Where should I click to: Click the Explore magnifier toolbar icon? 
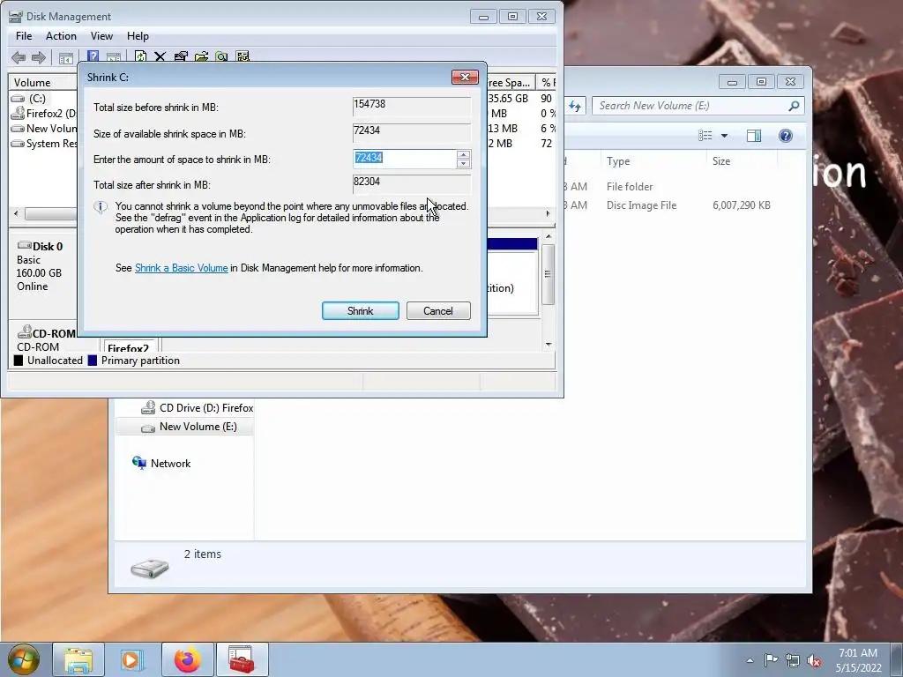pyautogui.click(x=221, y=56)
